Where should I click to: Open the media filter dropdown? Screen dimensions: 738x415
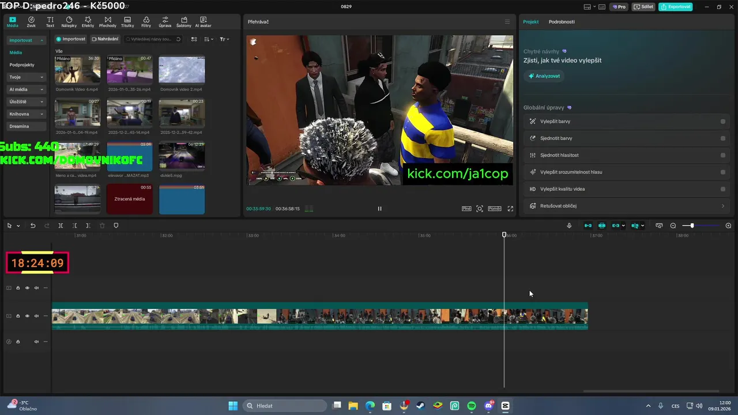click(x=224, y=39)
